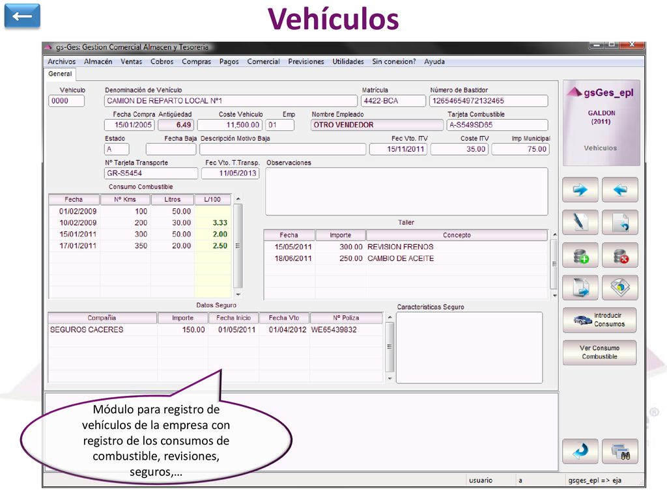Open search with binoculars icon
This screenshot has width=667, height=500.
pyautogui.click(x=620, y=451)
